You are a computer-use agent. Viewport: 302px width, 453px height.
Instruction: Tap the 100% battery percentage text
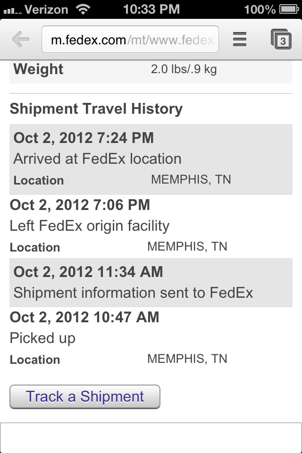tap(260, 9)
